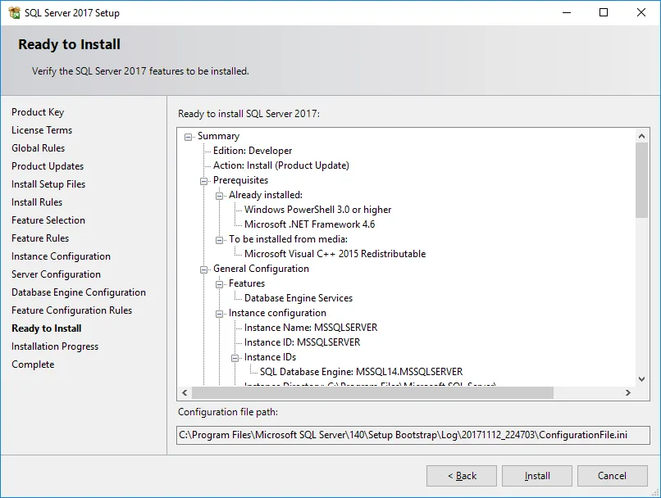661x498 pixels.
Task: Select Global Rules step
Action: 38,148
